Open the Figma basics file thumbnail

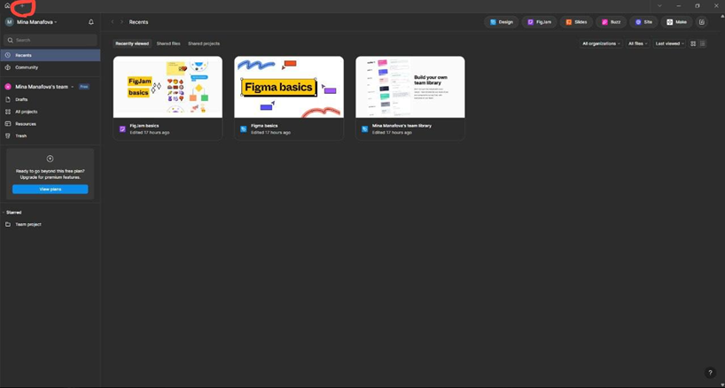point(288,87)
